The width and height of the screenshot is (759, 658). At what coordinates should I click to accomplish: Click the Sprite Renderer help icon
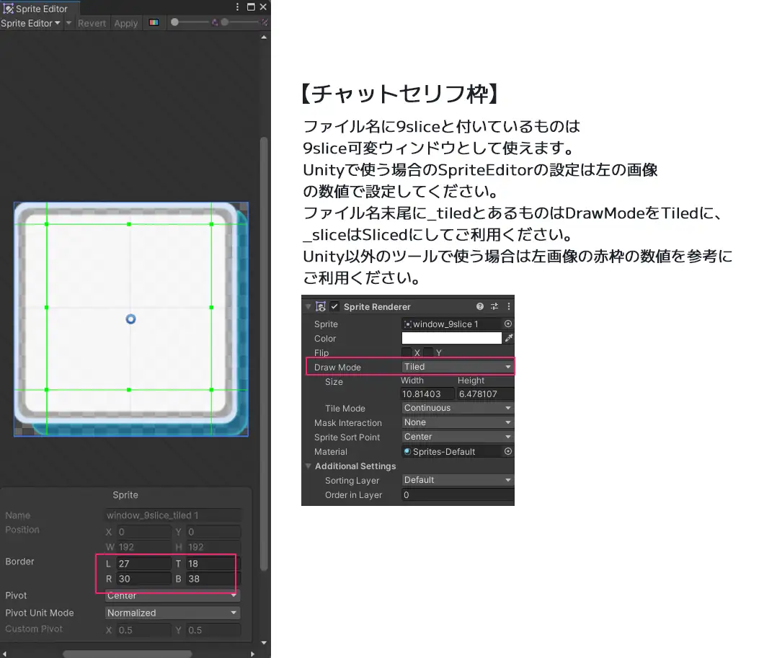coord(479,306)
